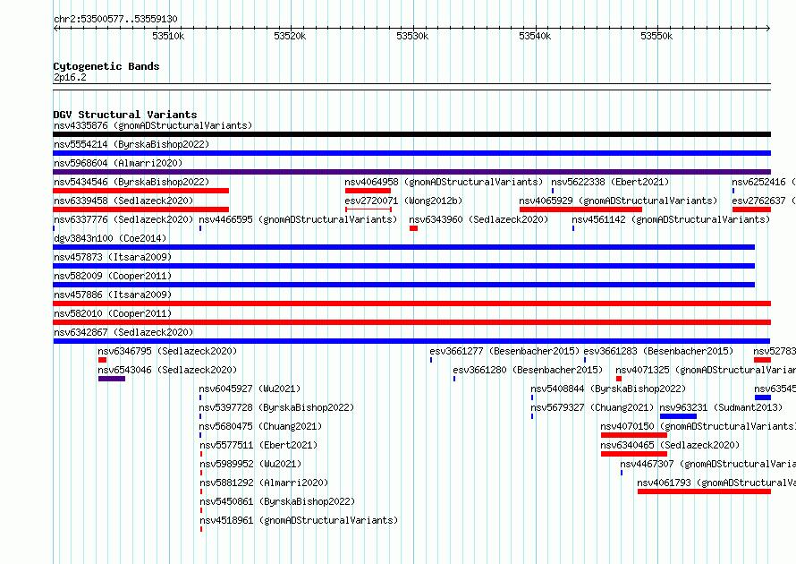Select the blue nsv963231 variant bar
Viewport: 796px width, 564px height.
coord(678,416)
